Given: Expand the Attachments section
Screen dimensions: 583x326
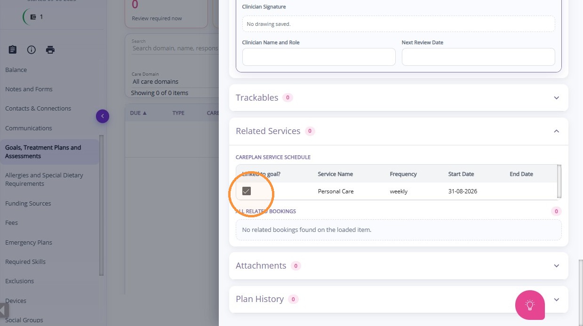Looking at the screenshot, I should click(556, 266).
